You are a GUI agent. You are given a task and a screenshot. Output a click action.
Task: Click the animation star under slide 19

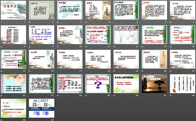coord(114,71)
